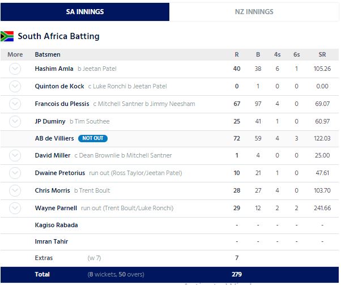
Task: Open Wayne Parnell player link
Action: tap(56, 208)
